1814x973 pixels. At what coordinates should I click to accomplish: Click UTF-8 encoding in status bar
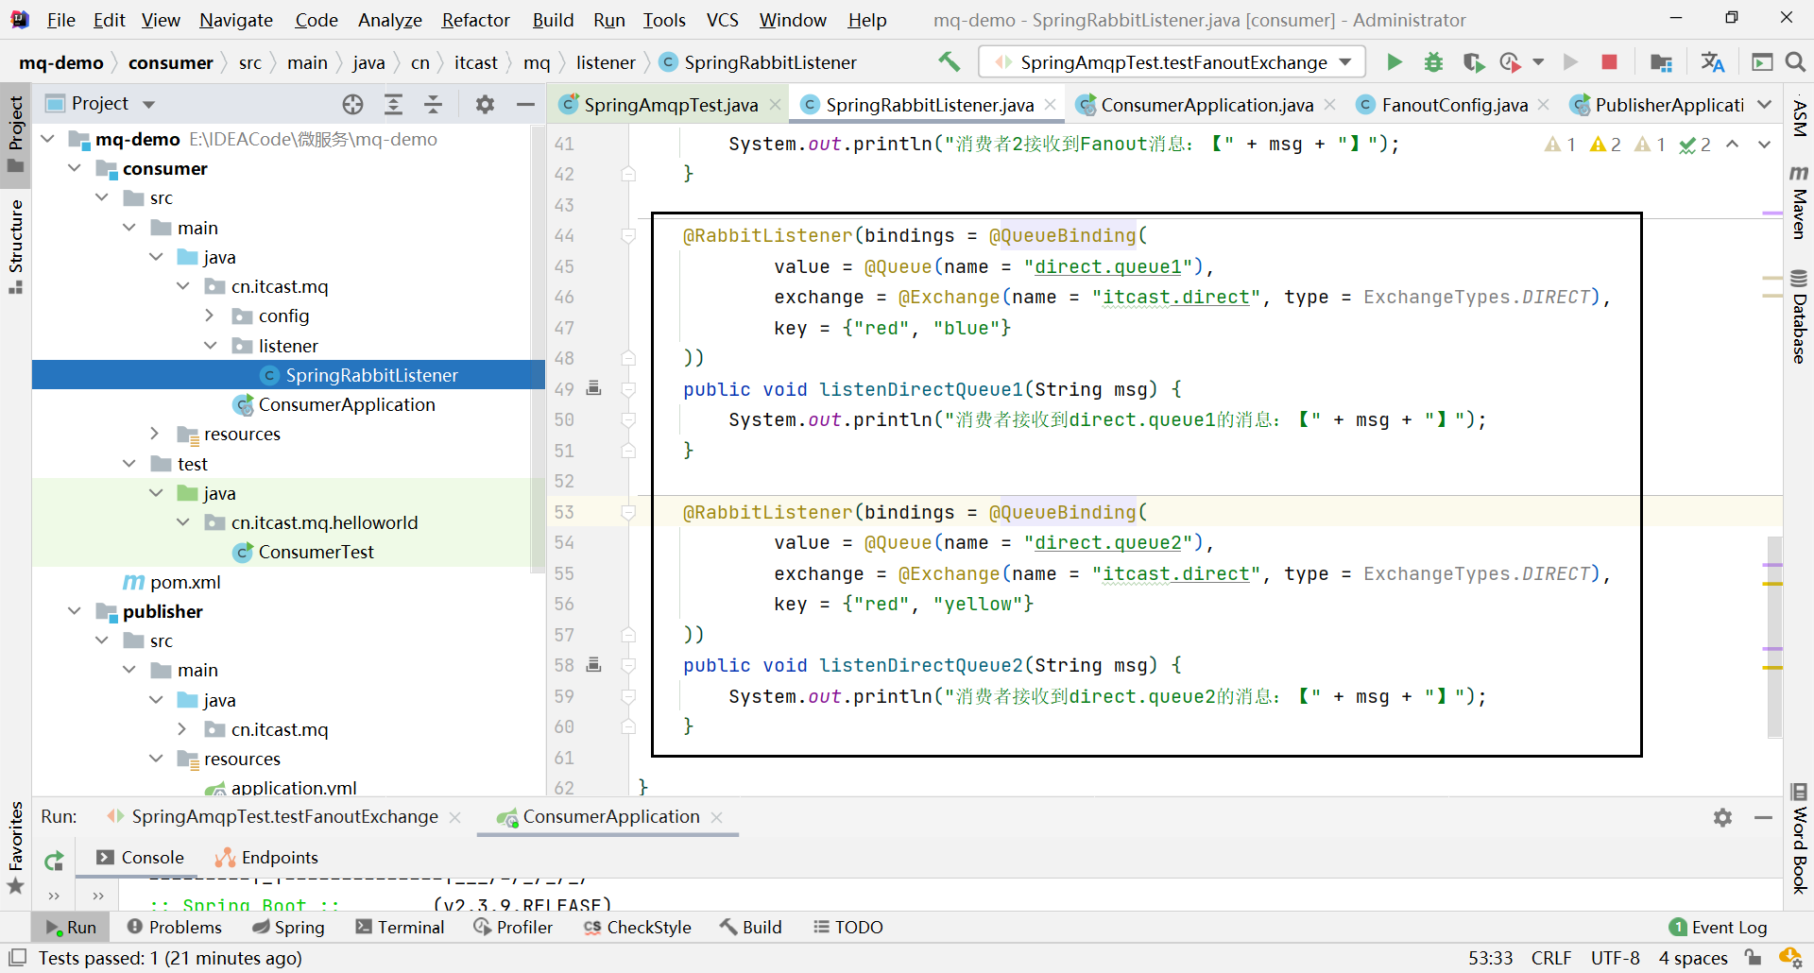point(1616,958)
